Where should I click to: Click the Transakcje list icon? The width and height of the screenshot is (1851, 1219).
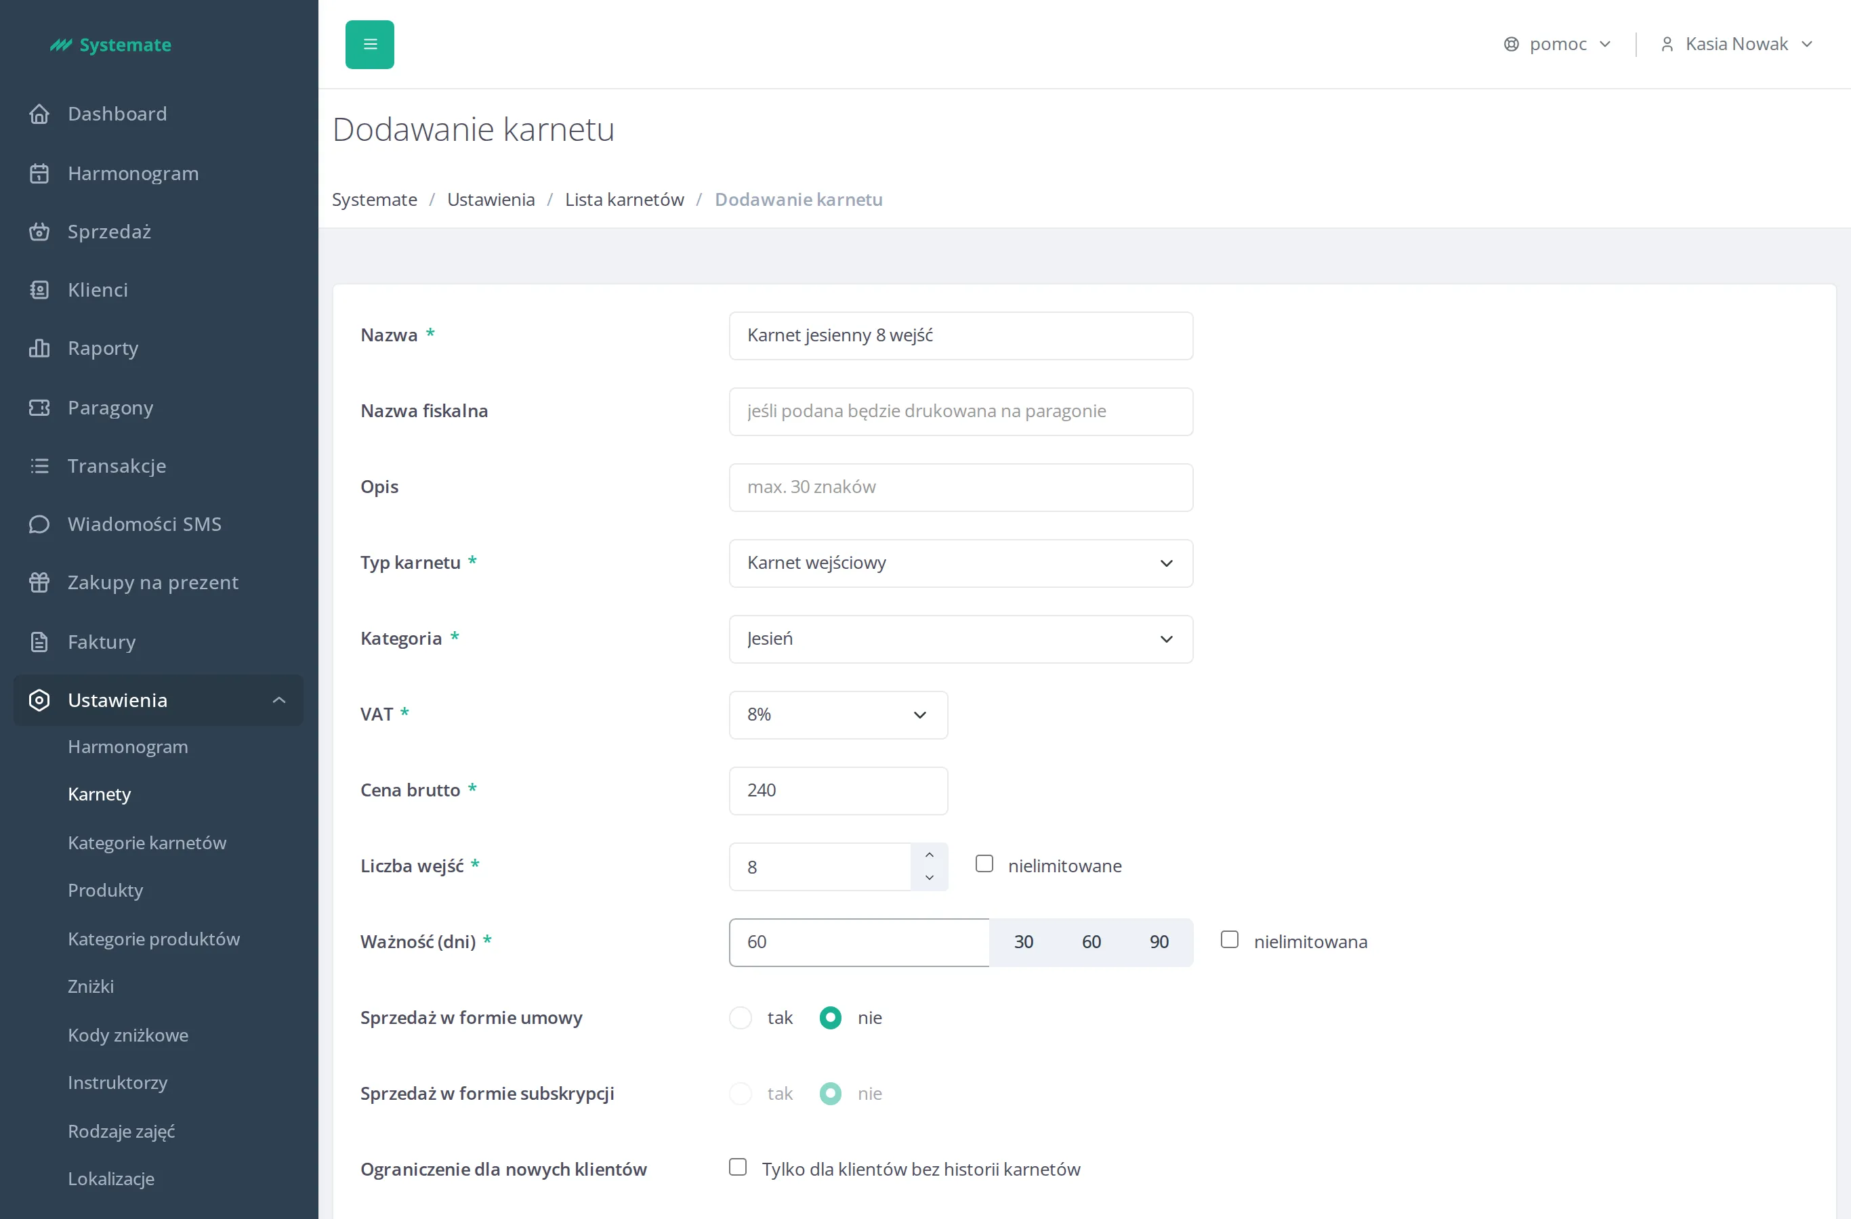pos(39,466)
